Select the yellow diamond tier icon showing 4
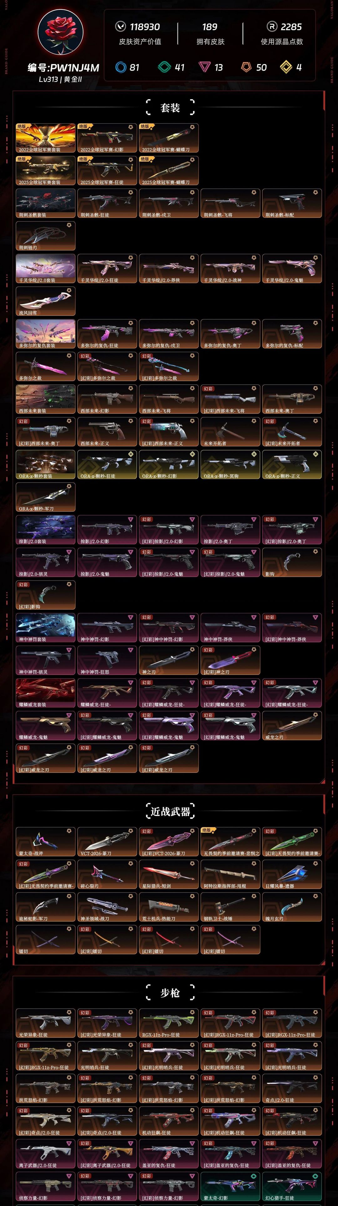The image size is (338, 1206). pyautogui.click(x=286, y=67)
